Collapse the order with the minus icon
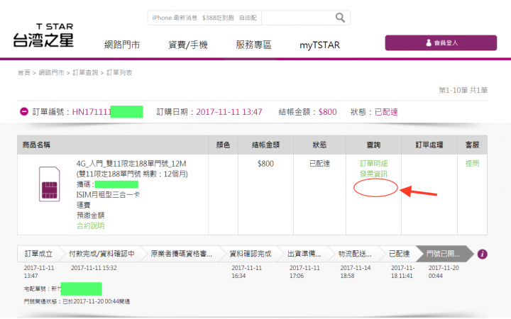 pos(24,112)
